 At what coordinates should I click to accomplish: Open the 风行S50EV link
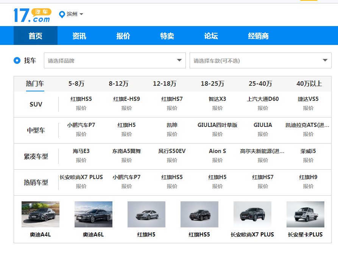click(x=172, y=151)
